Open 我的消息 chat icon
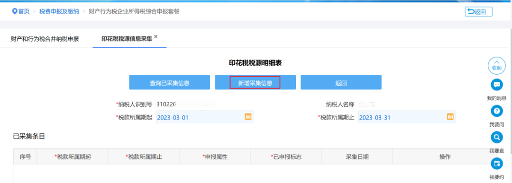Viewport: 512px width, 183px height. click(x=497, y=85)
